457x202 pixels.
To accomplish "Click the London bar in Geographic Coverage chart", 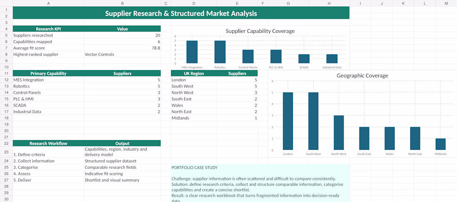I will (288, 121).
